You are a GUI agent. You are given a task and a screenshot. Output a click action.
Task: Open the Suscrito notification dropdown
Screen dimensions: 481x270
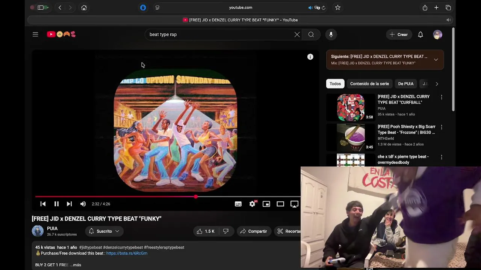pyautogui.click(x=104, y=231)
